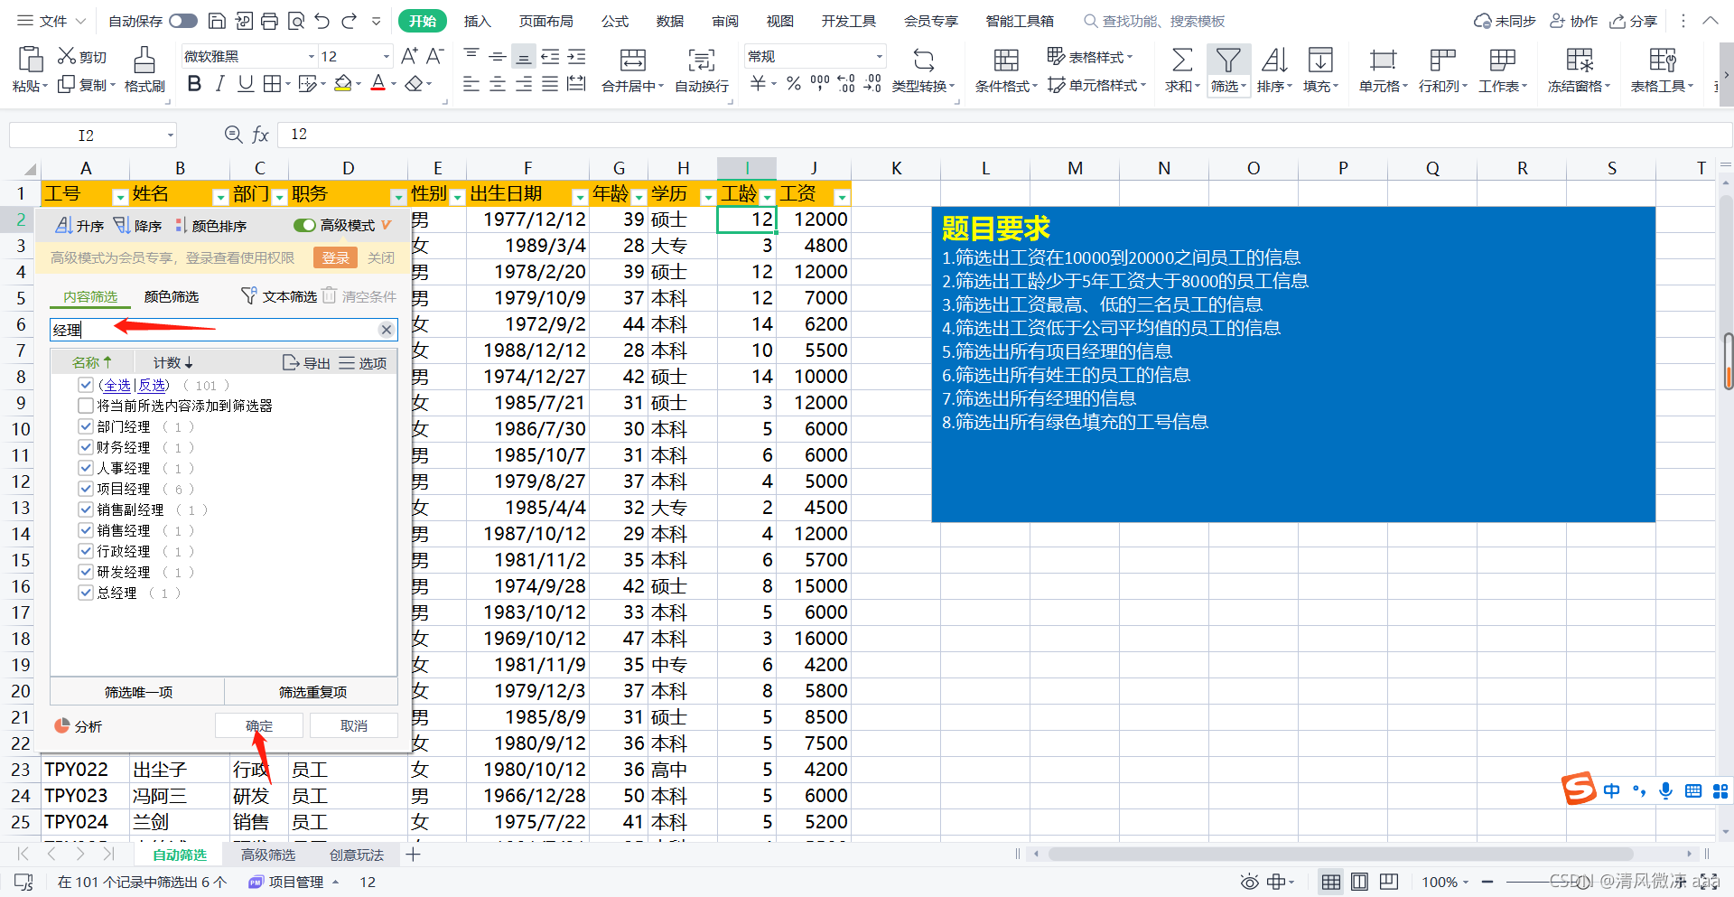Click the Save icon in quick access toolbar
The width and height of the screenshot is (1734, 897).
[x=217, y=21]
